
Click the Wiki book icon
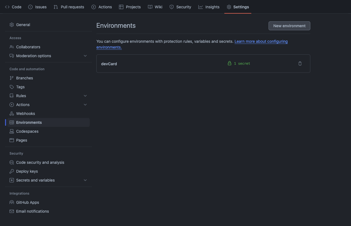(150, 7)
